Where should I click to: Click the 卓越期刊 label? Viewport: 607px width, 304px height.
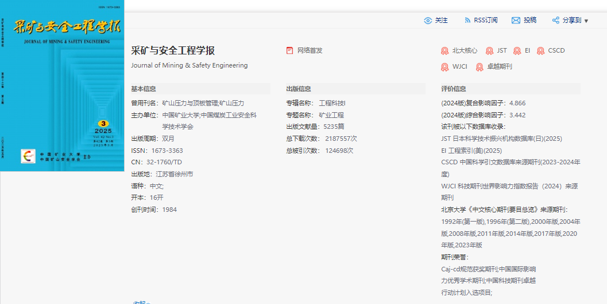pyautogui.click(x=500, y=67)
